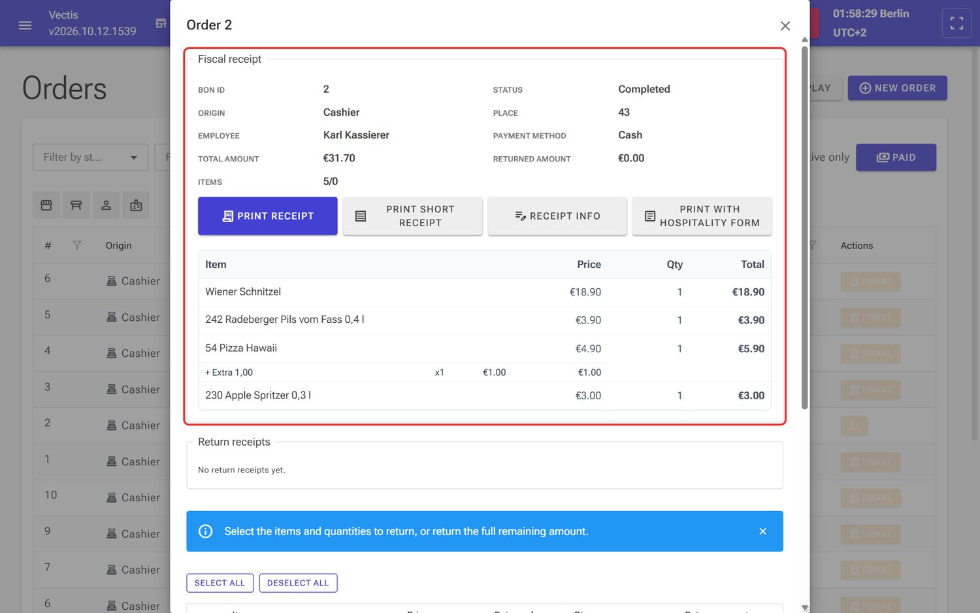
Task: Click Deselect All button
Action: (x=298, y=583)
